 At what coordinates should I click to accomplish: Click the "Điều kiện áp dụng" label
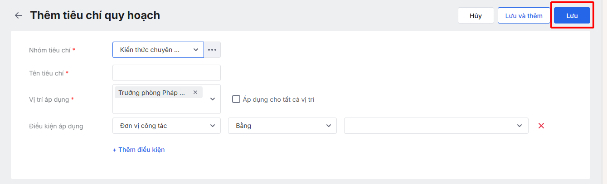(56, 126)
